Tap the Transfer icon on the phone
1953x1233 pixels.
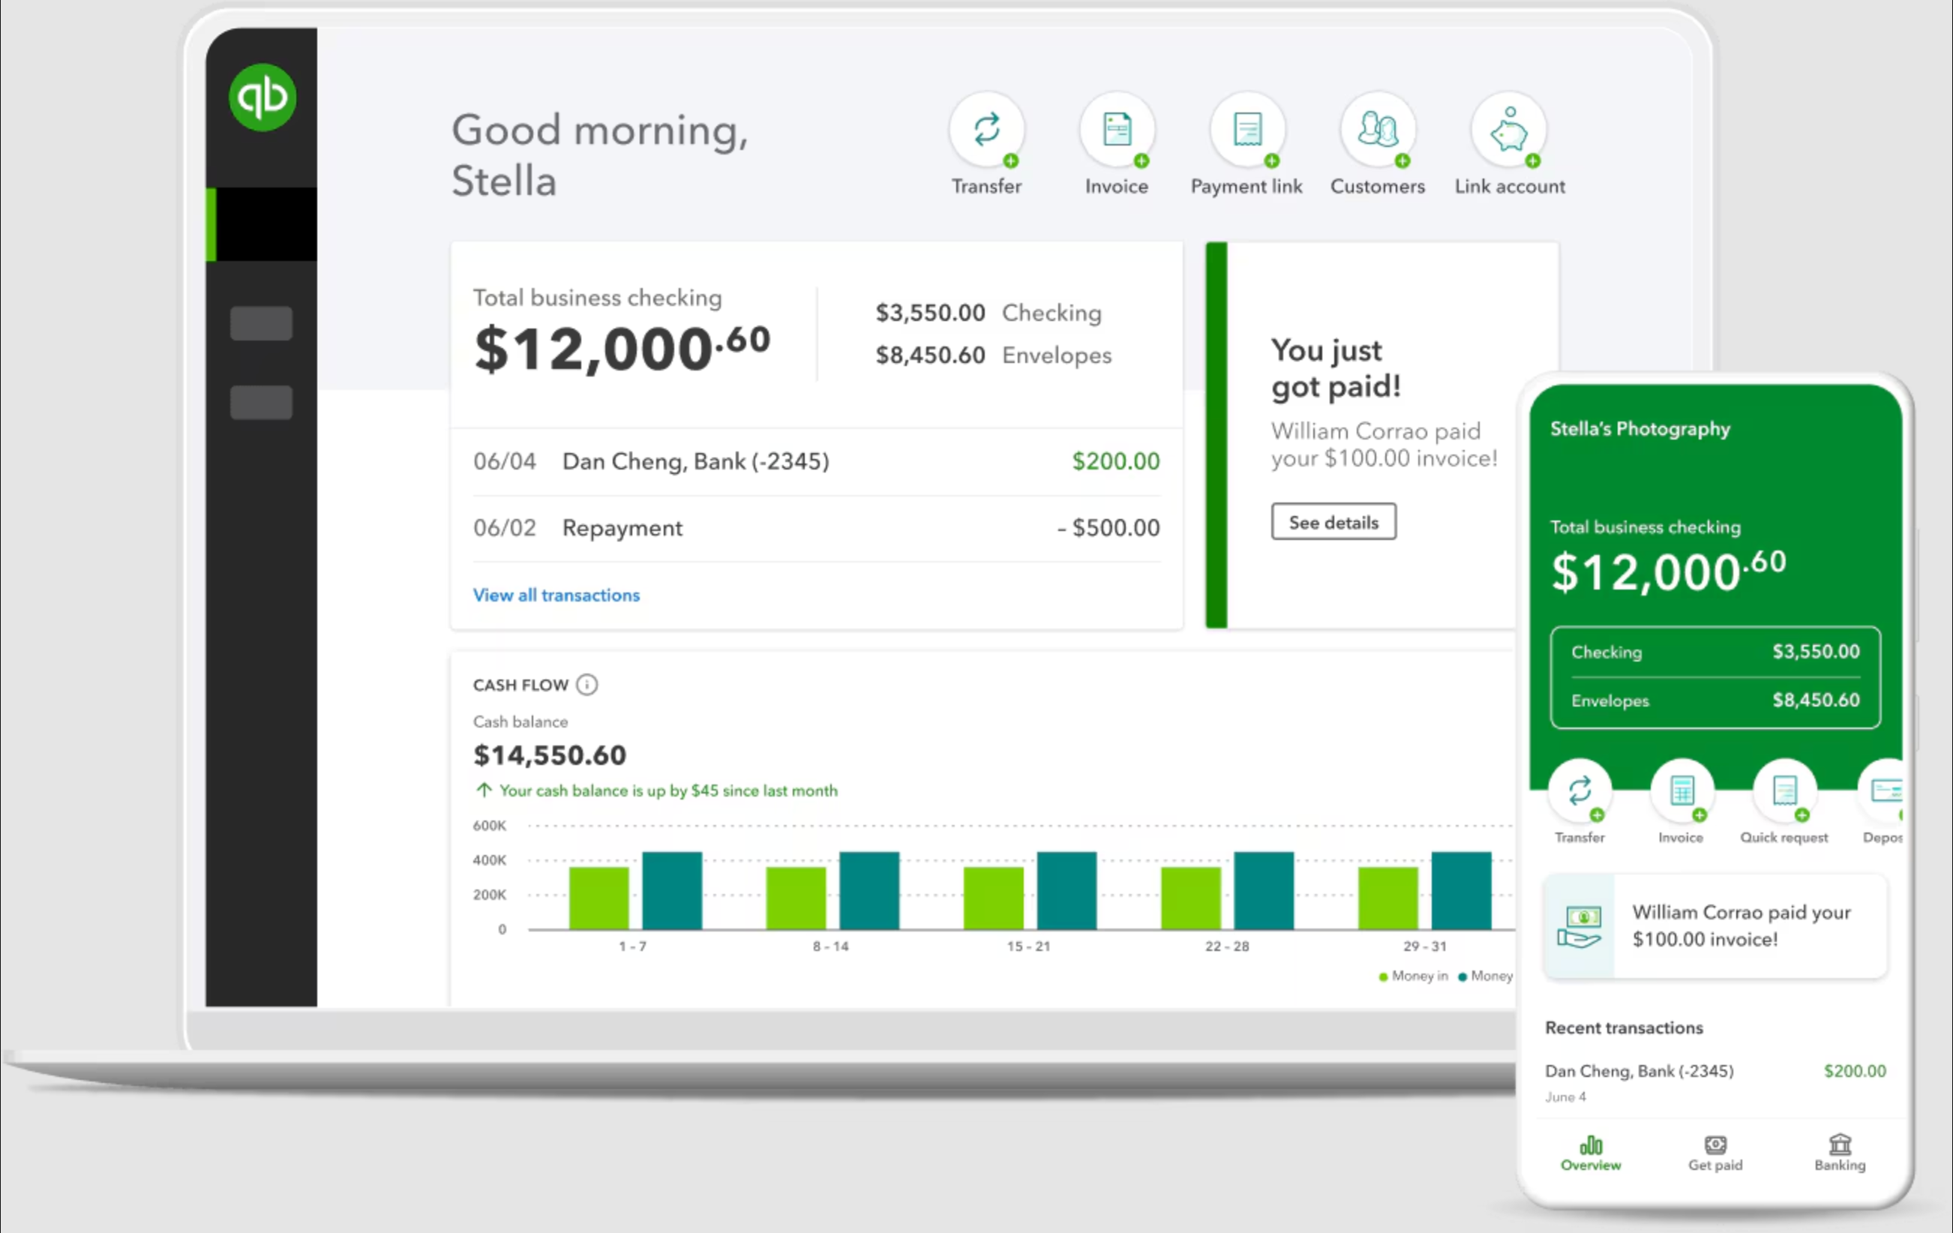(x=1579, y=791)
